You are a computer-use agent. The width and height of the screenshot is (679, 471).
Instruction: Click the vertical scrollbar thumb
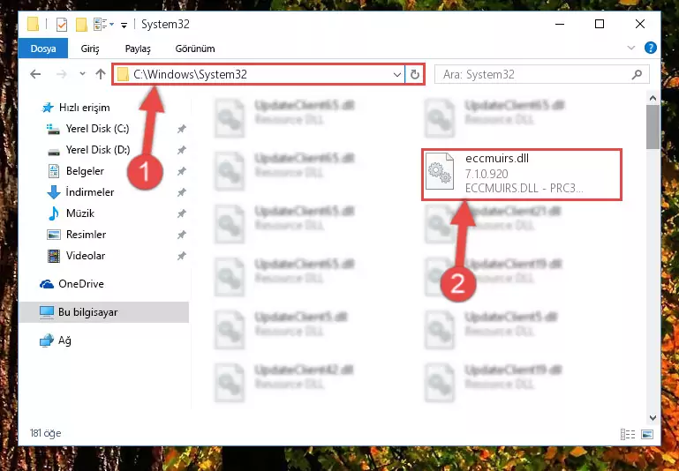pos(653,127)
